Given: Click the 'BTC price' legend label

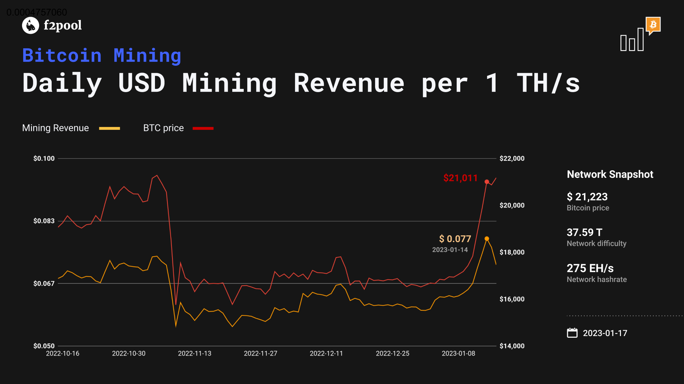Looking at the screenshot, I should 164,128.
